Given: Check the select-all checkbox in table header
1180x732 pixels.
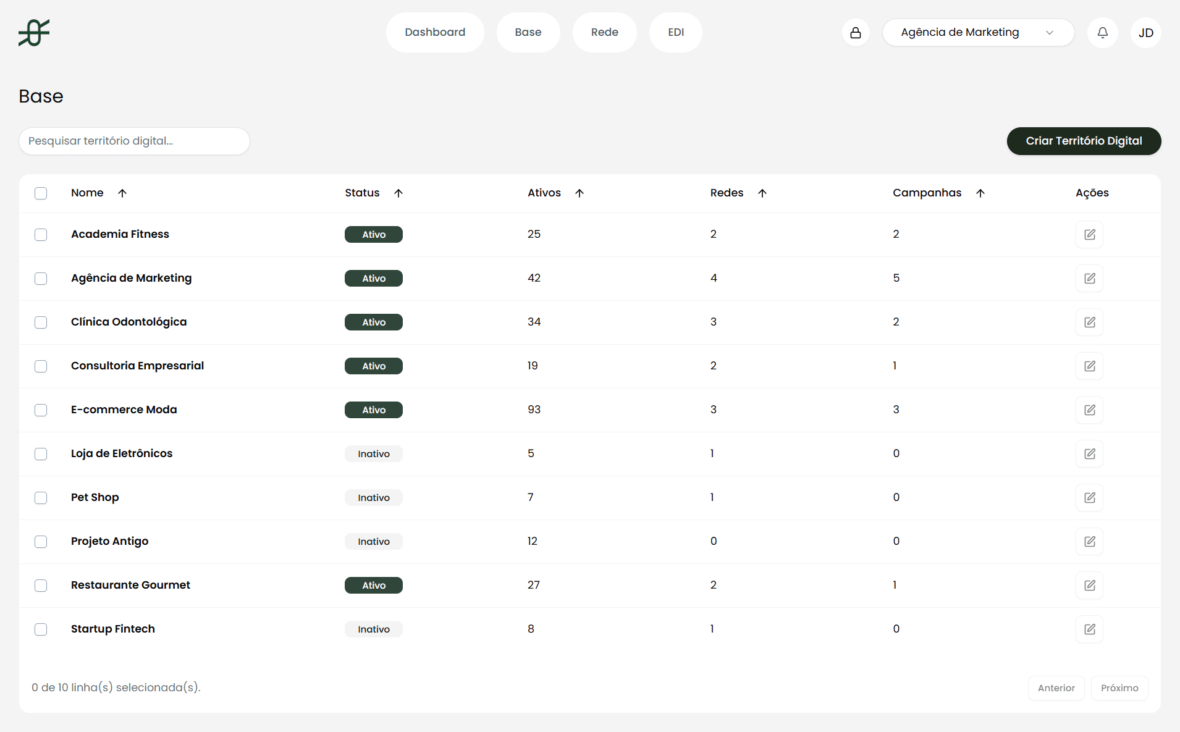Looking at the screenshot, I should pyautogui.click(x=41, y=193).
